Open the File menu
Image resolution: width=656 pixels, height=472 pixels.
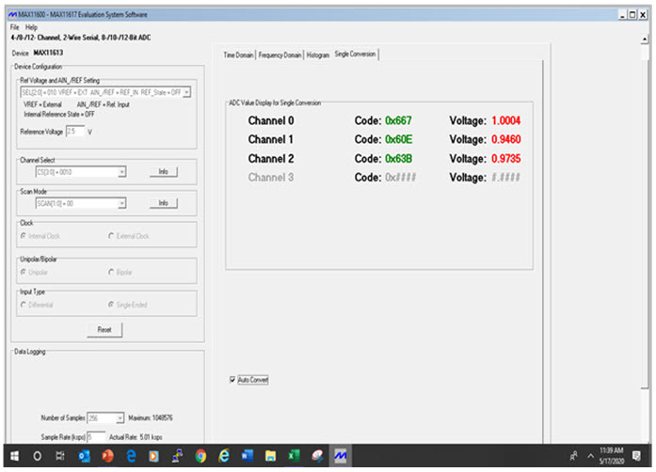click(x=15, y=27)
